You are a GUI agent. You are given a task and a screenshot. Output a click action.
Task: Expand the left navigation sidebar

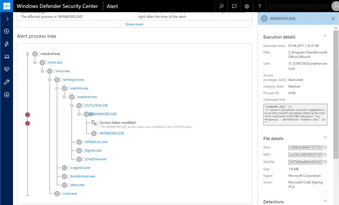pyautogui.click(x=6, y=19)
